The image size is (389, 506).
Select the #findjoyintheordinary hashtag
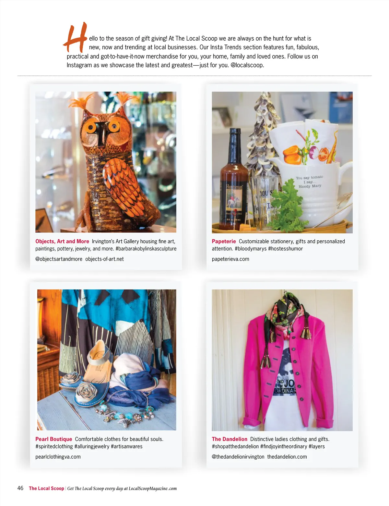tap(283, 447)
